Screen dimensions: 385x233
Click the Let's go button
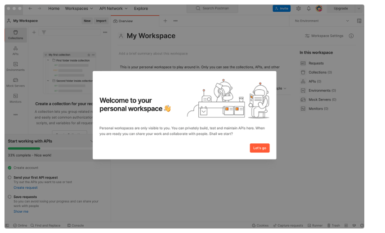coord(260,148)
